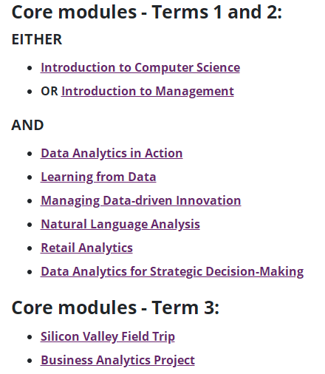Follow the Data Analytics in Action link
The height and width of the screenshot is (374, 325).
click(112, 153)
